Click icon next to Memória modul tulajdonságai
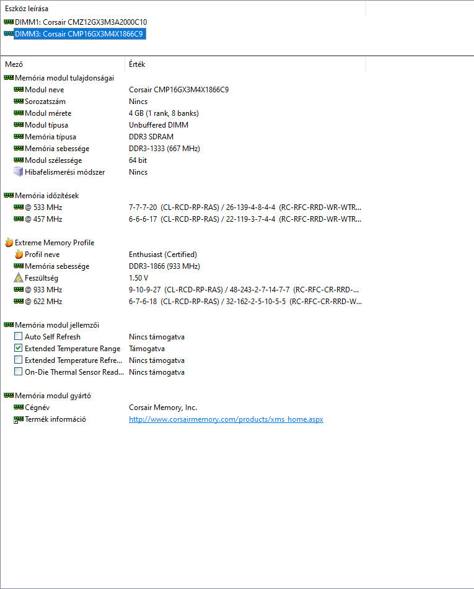The width and height of the screenshot is (474, 589). click(9, 78)
